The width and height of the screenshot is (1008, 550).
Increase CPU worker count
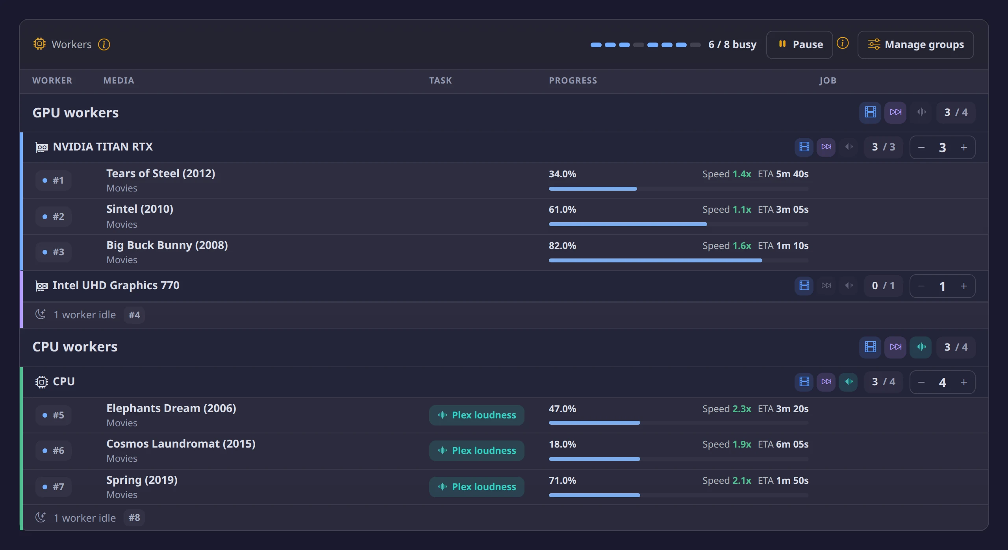[964, 383]
